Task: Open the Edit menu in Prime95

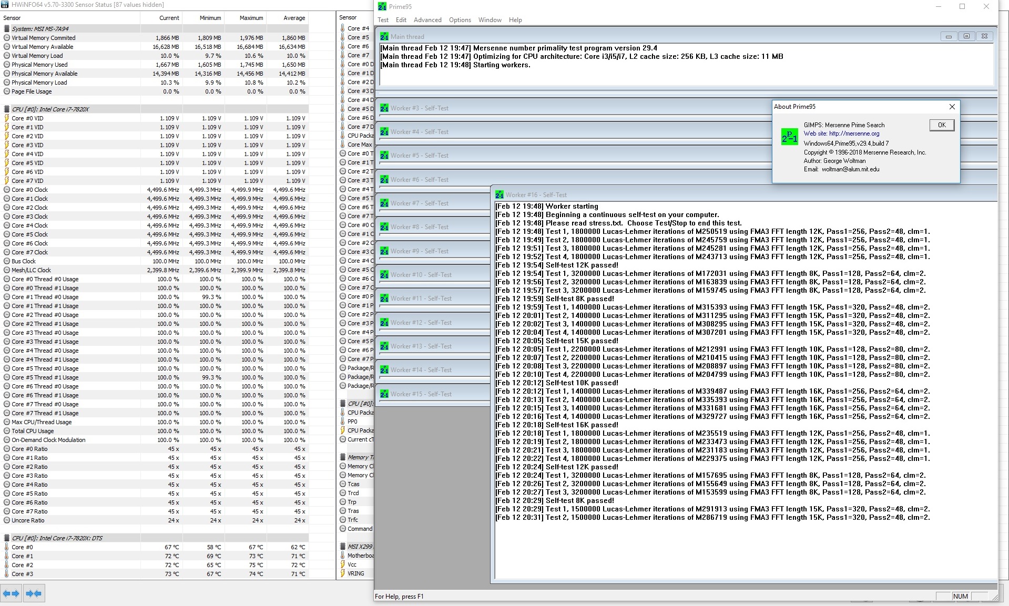Action: coord(401,20)
